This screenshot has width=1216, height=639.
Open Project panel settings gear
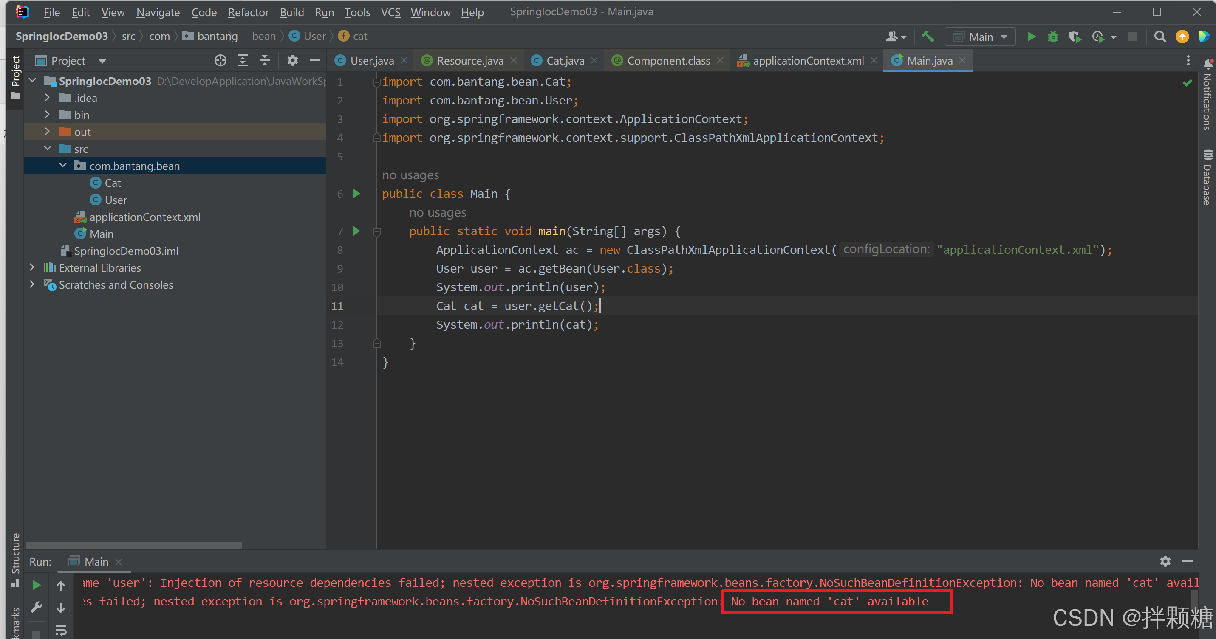293,60
